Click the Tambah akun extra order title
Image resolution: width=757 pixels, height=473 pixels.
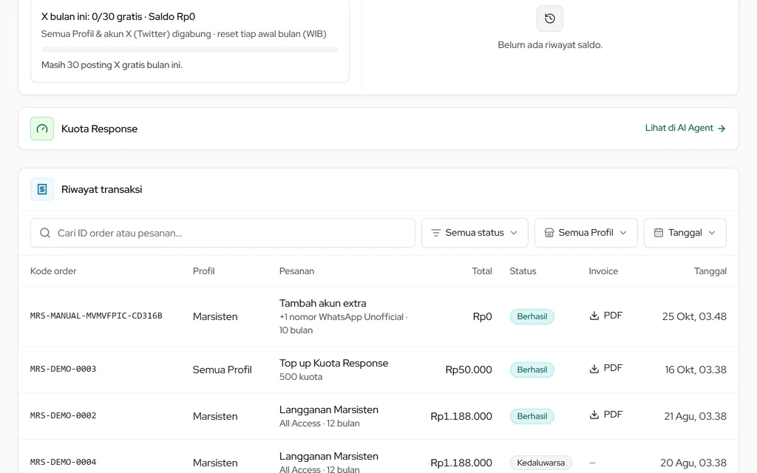322,303
